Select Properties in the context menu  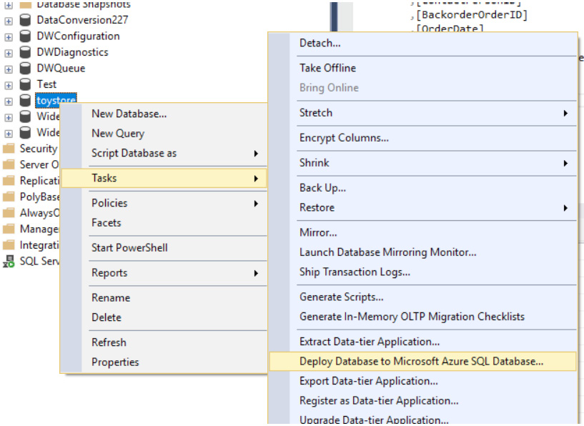pyautogui.click(x=115, y=362)
